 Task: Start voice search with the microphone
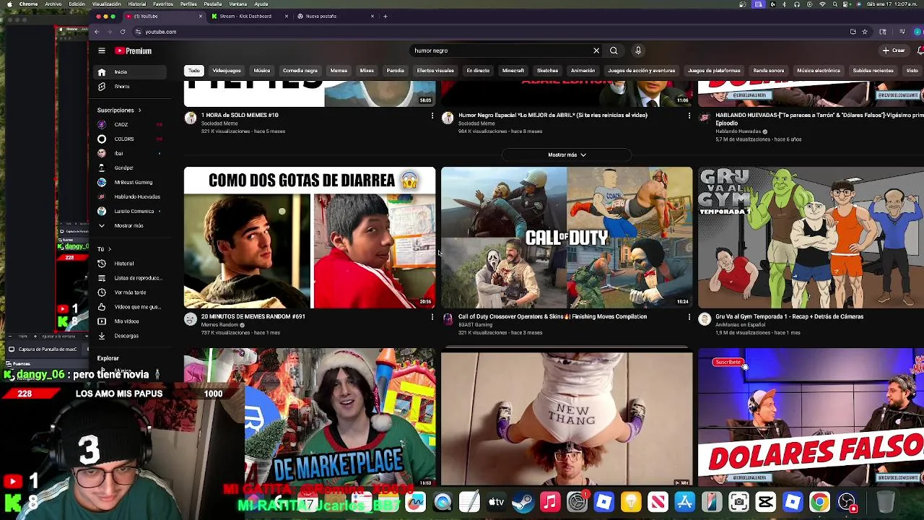click(x=638, y=51)
